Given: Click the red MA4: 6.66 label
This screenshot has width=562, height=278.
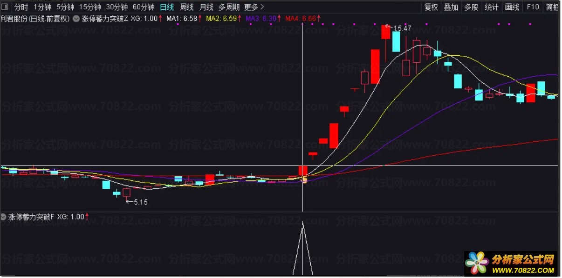Looking at the screenshot, I should point(301,19).
